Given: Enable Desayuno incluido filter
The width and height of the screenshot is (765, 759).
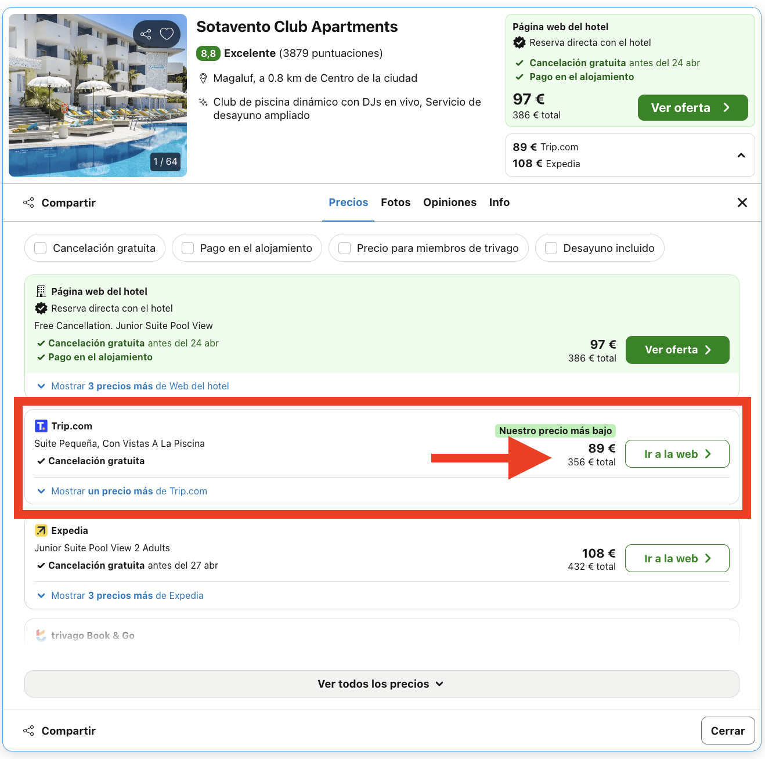Looking at the screenshot, I should (550, 248).
